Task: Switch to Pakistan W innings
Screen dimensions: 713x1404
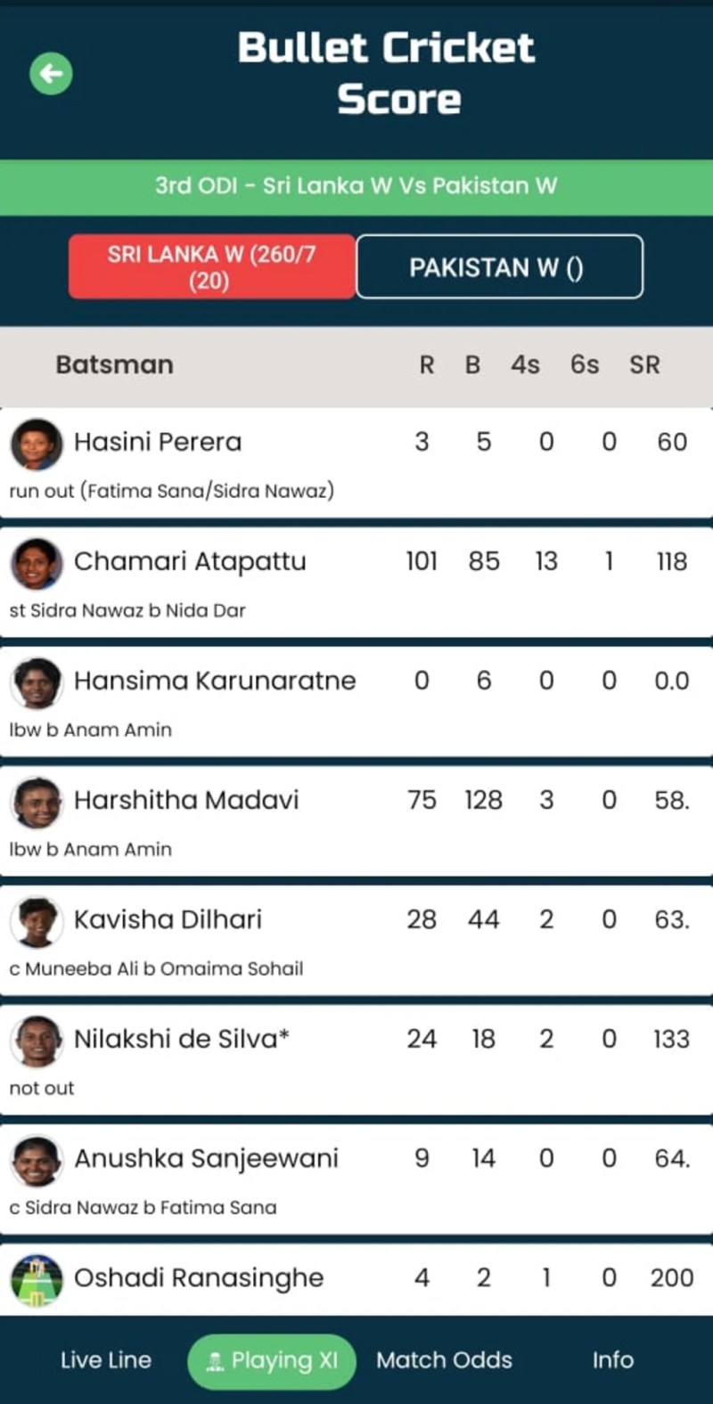Action: [499, 266]
